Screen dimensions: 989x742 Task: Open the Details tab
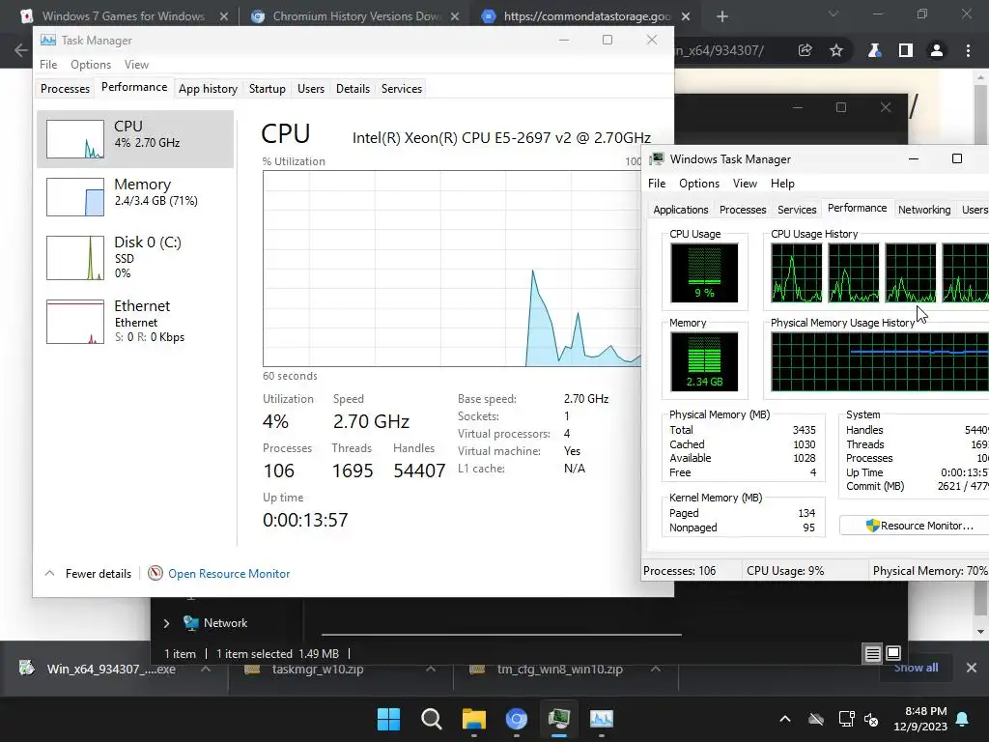[353, 88]
